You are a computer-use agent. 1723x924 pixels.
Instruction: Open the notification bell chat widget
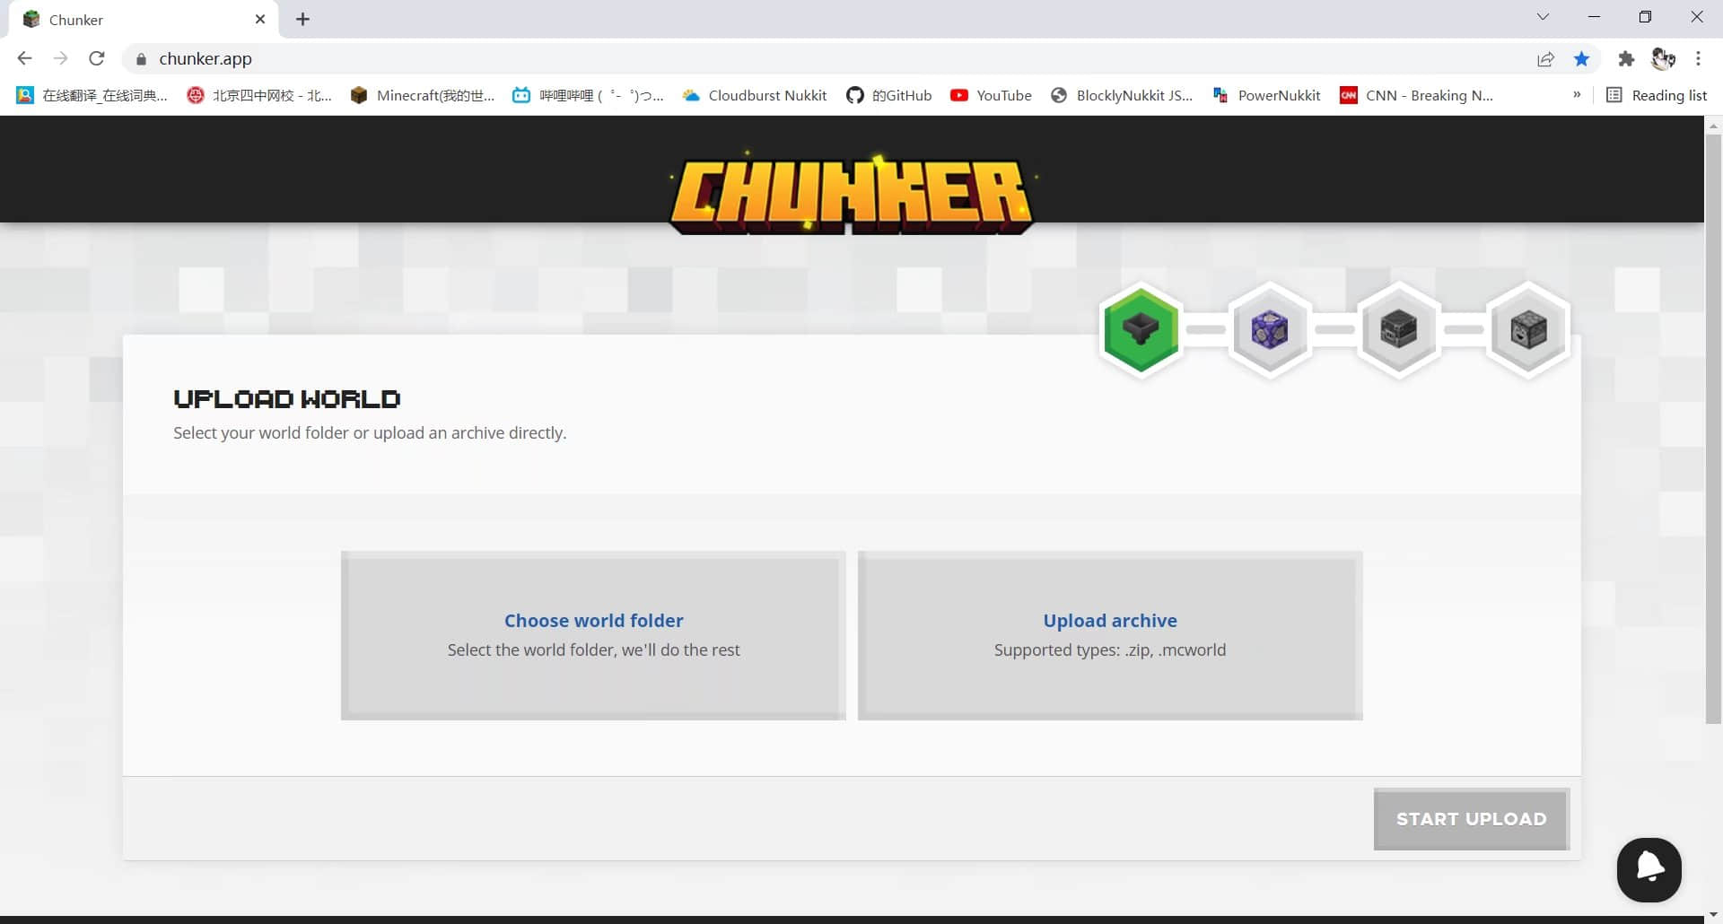(x=1649, y=869)
